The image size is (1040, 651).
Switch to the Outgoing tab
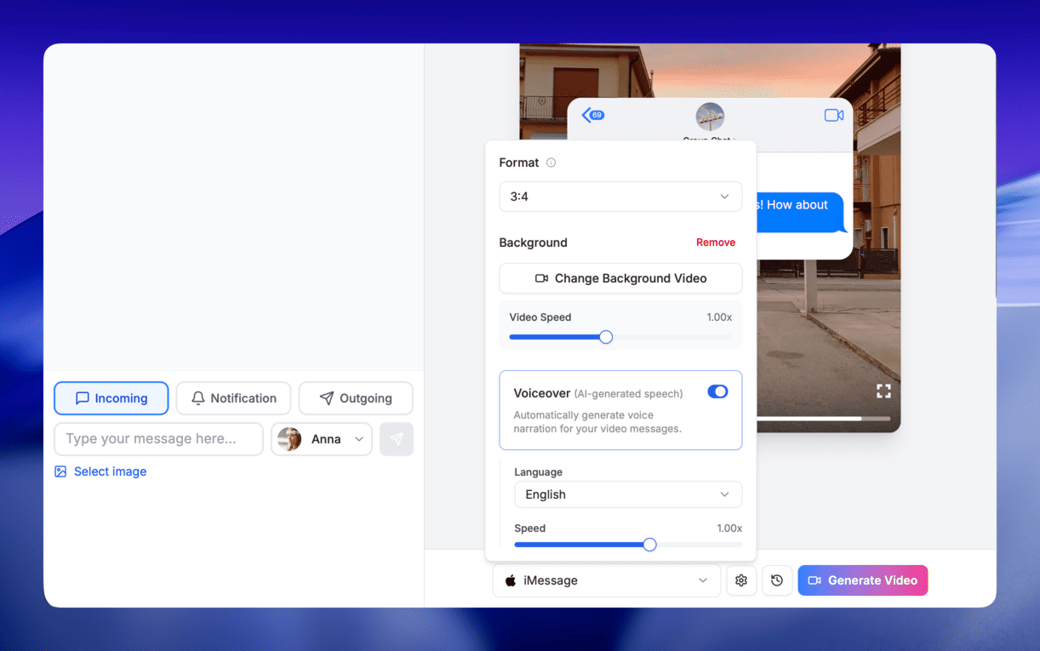pyautogui.click(x=356, y=398)
